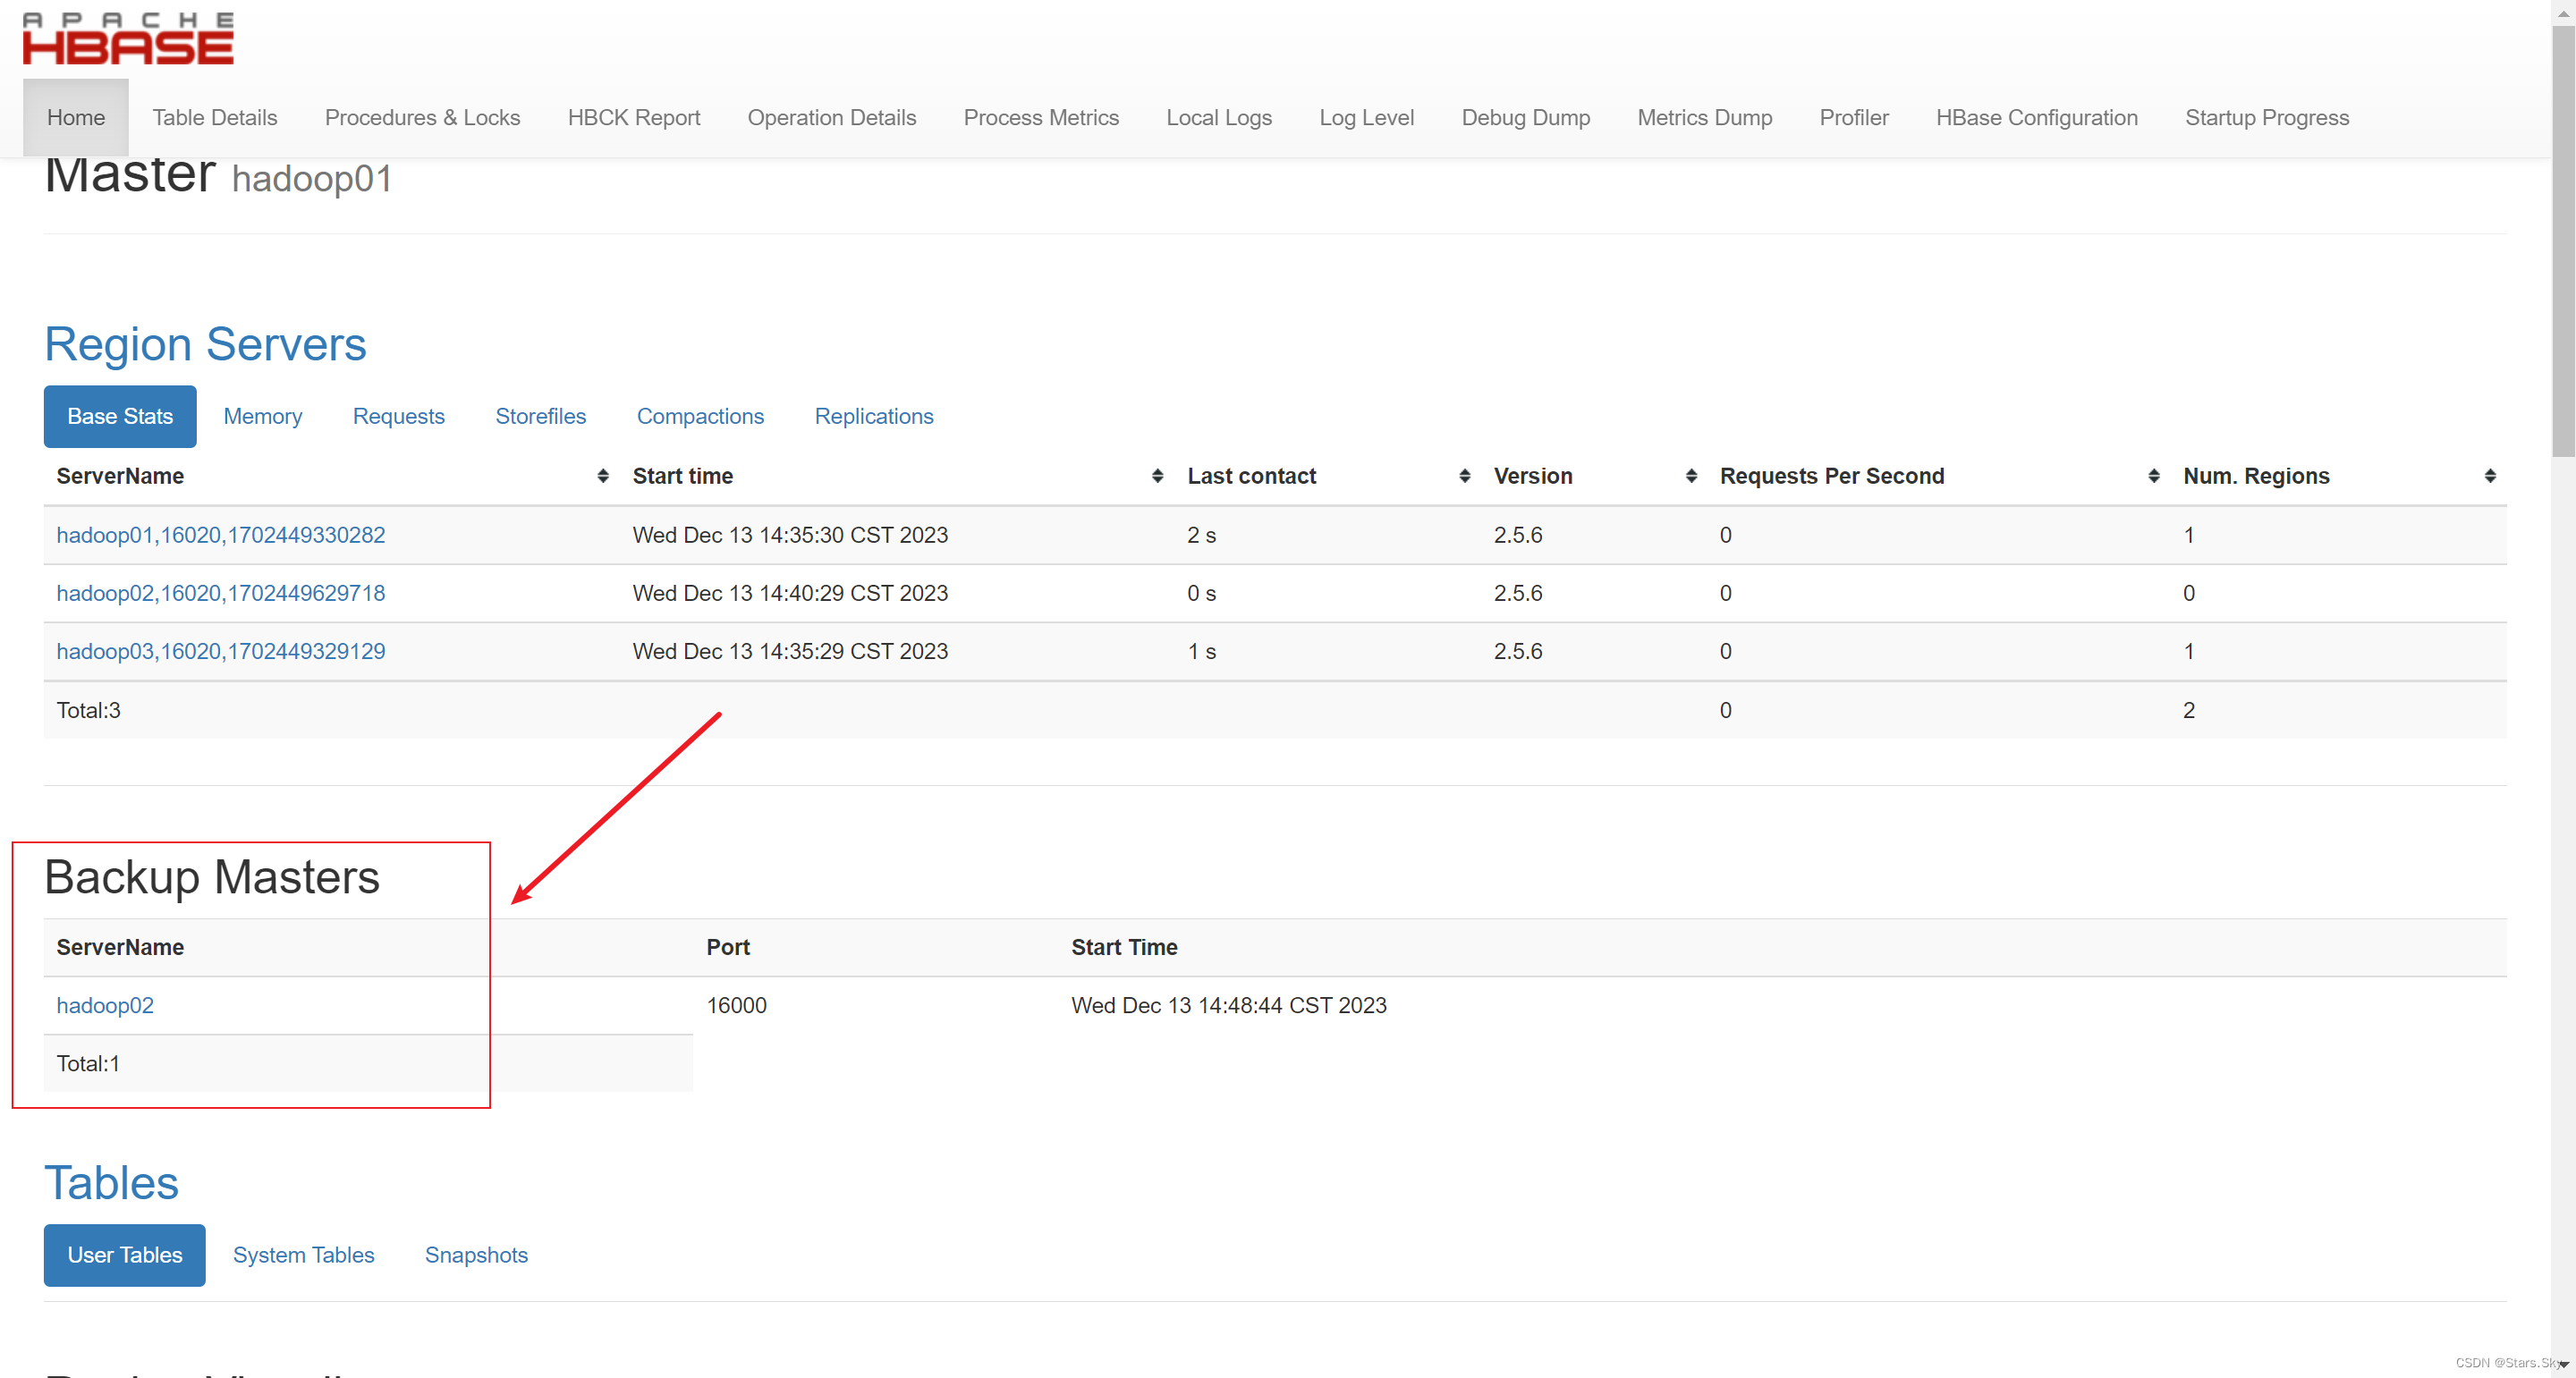Switch to Memory tab
The width and height of the screenshot is (2576, 1378).
click(x=262, y=416)
